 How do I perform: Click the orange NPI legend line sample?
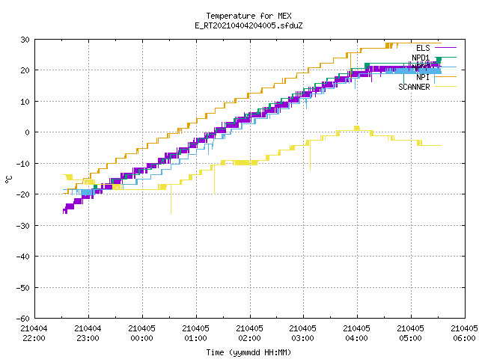pyautogui.click(x=445, y=77)
